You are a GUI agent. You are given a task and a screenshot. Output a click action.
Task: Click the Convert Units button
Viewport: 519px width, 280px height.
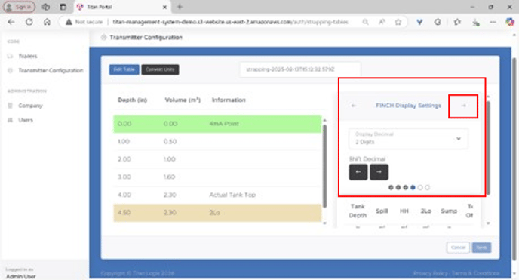pos(160,69)
